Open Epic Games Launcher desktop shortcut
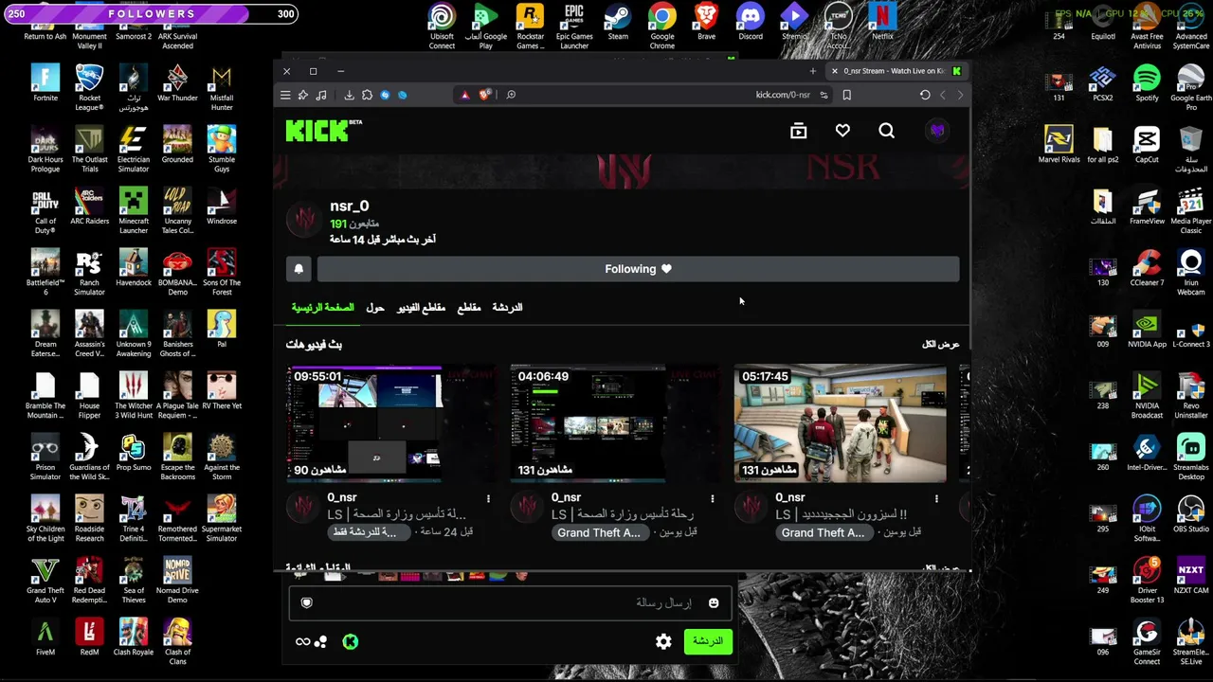This screenshot has width=1213, height=682. (574, 27)
